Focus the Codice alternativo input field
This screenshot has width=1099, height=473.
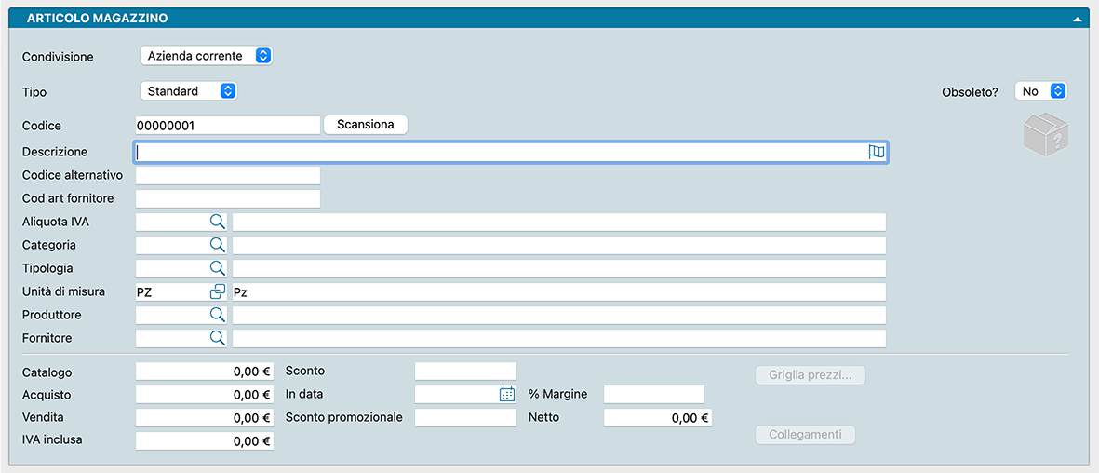228,175
